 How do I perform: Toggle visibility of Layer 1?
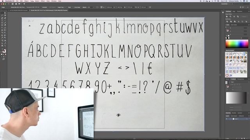(227, 119)
